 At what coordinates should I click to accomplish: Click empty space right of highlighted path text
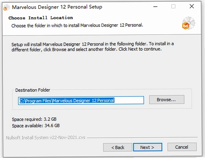(129, 100)
